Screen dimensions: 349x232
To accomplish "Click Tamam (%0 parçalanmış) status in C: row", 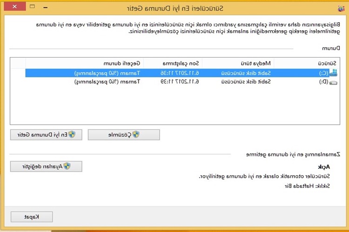I will (107, 73).
